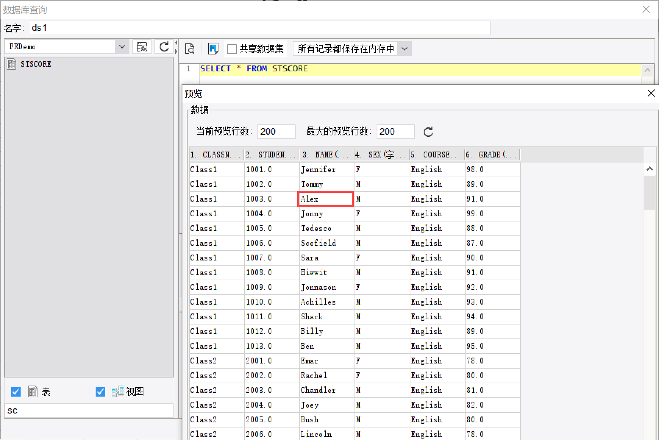Refresh the database table list

(164, 47)
